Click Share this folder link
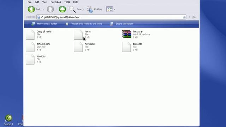 pos(124,24)
